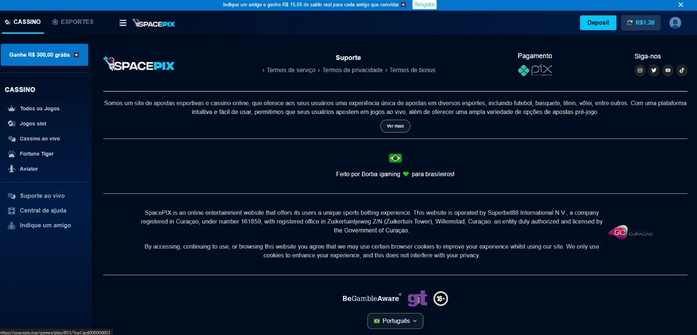Open the user profile avatar
Screen dimensions: 697x335
[675, 23]
